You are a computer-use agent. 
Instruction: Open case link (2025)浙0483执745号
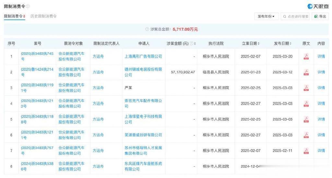tap(37, 56)
